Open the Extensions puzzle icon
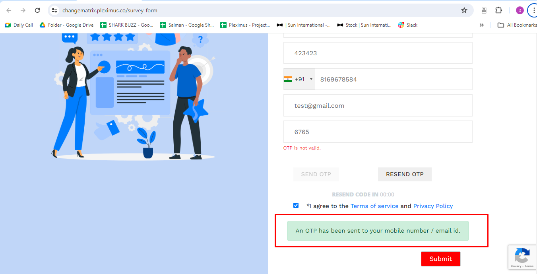The width and height of the screenshot is (537, 274). (x=498, y=10)
